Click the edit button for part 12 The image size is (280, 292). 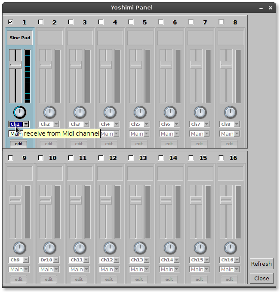point(109,280)
